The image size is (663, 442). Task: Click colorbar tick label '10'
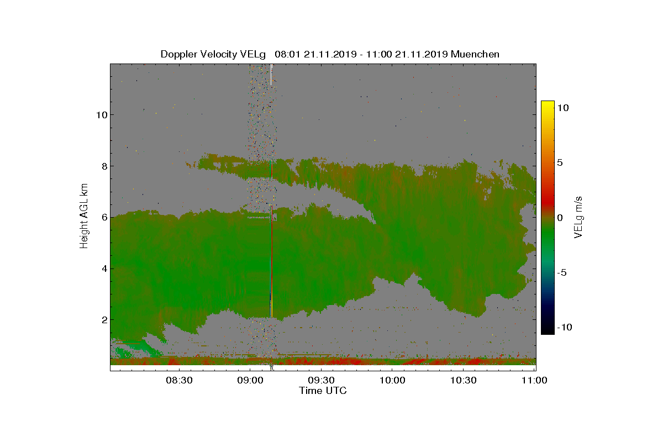564,108
